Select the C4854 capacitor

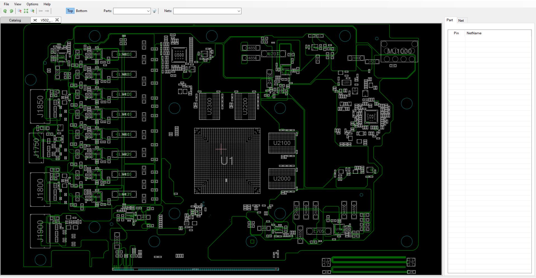click(251, 58)
